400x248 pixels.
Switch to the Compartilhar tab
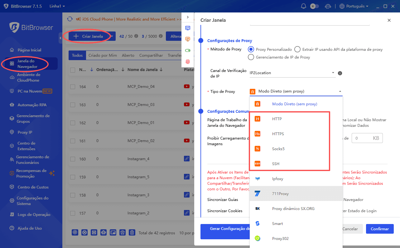pyautogui.click(x=151, y=55)
